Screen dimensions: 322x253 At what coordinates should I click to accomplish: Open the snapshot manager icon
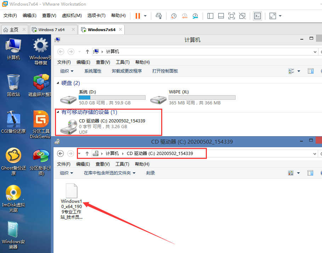point(195,16)
